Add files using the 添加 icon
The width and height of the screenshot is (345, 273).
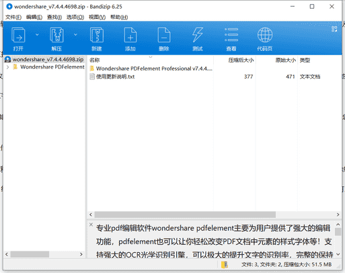point(130,38)
